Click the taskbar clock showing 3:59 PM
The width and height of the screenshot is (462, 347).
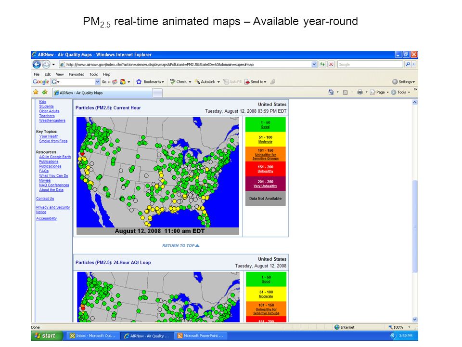pos(406,336)
